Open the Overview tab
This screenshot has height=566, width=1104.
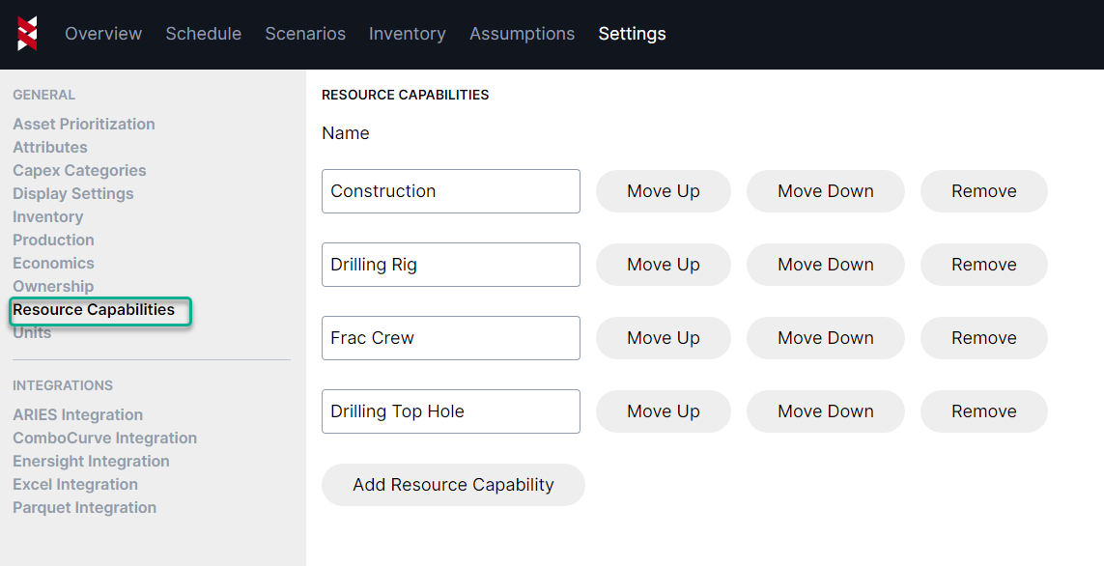[103, 34]
